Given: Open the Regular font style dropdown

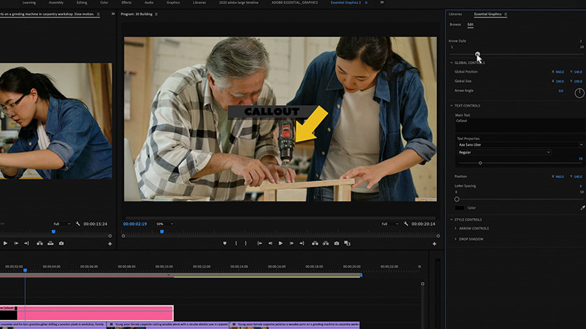Looking at the screenshot, I should (503, 152).
